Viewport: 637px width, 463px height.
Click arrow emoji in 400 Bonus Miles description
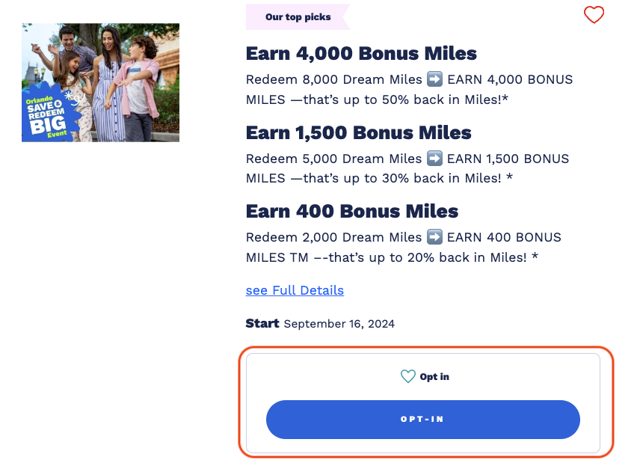click(434, 237)
